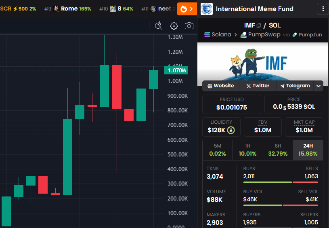Click the PumpSwap DEX icon
The width and height of the screenshot is (329, 228).
tap(243, 35)
